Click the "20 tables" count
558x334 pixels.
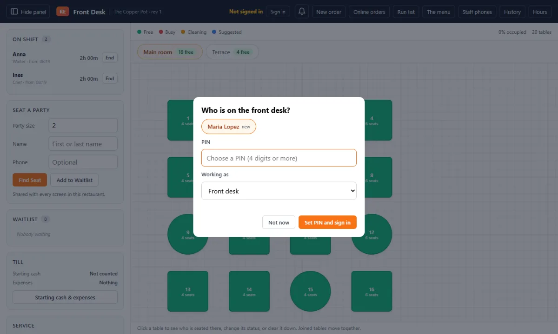click(x=542, y=32)
